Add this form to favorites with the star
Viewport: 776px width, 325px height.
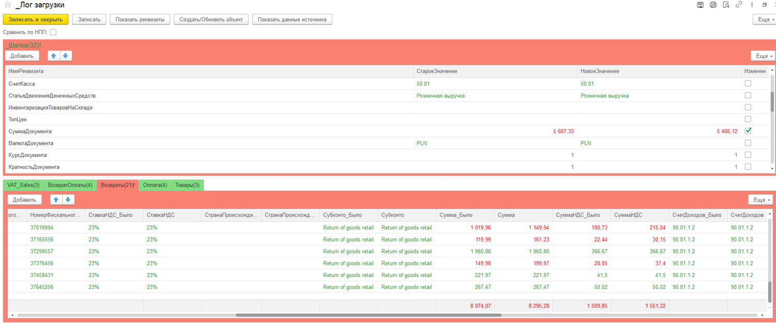pyautogui.click(x=7, y=5)
